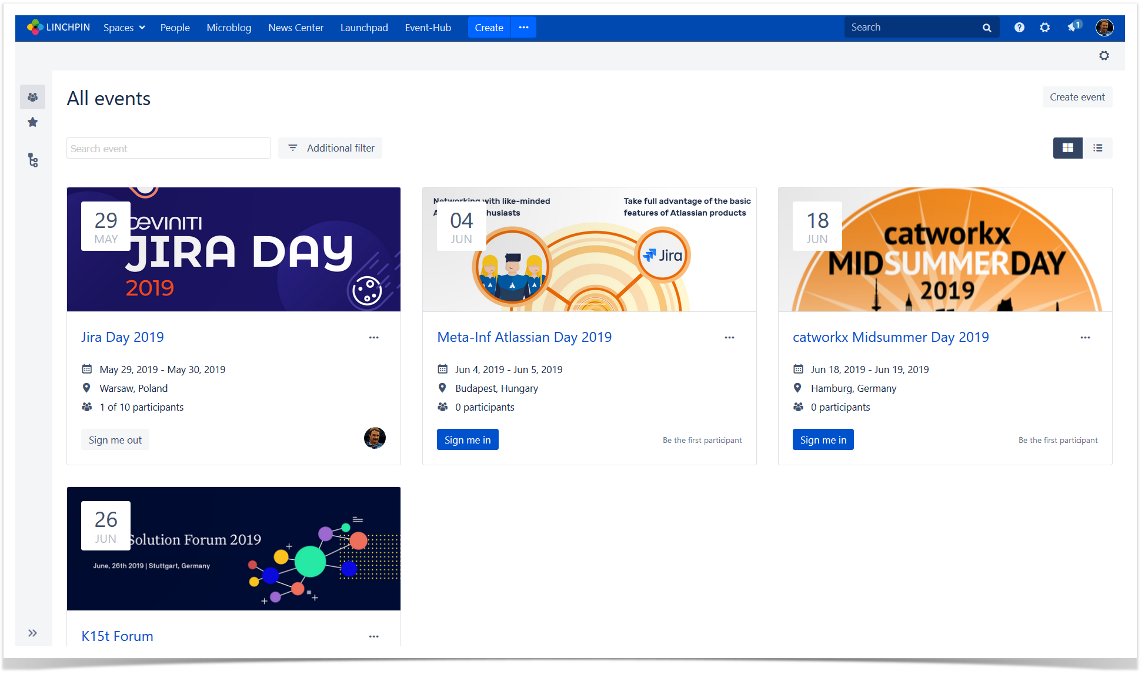Open the Jira Day 2019 banner image
Image resolution: width=1145 pixels, height=675 pixels.
point(233,249)
